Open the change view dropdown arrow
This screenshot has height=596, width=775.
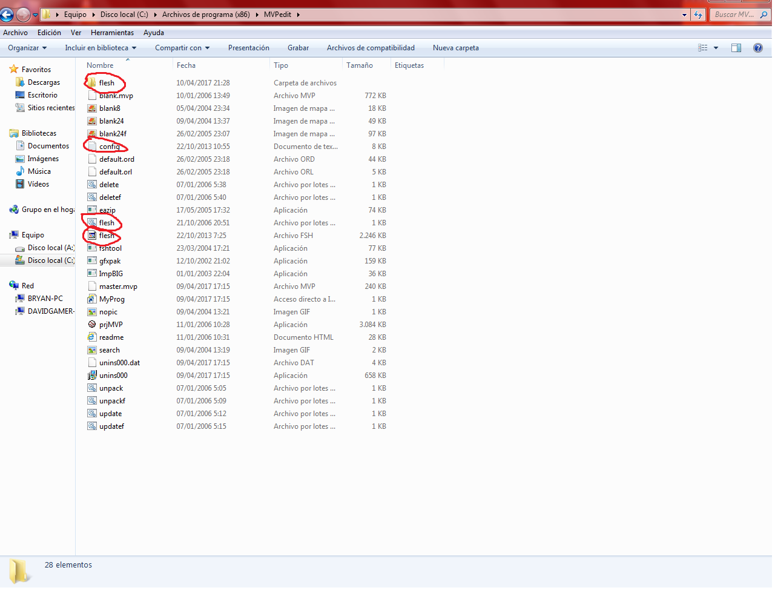(716, 48)
